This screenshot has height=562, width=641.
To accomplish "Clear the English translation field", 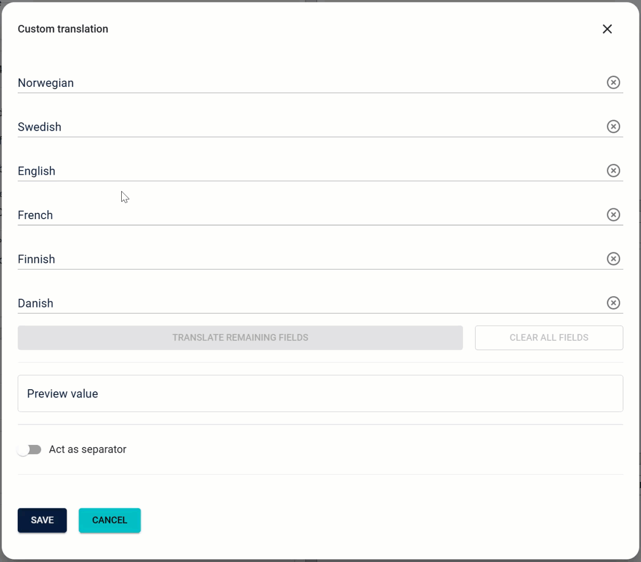I will 613,171.
